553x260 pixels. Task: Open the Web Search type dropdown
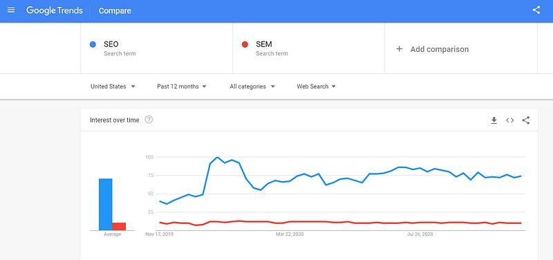coord(317,86)
